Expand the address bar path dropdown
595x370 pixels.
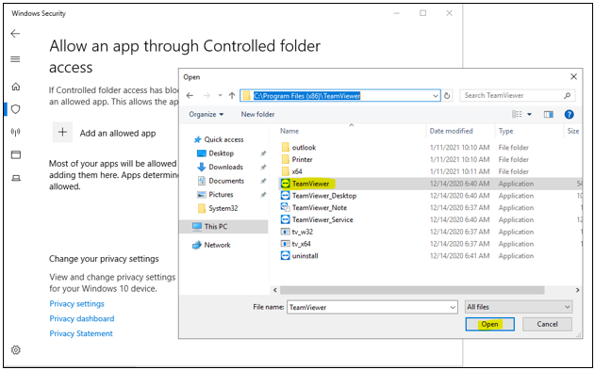click(436, 96)
